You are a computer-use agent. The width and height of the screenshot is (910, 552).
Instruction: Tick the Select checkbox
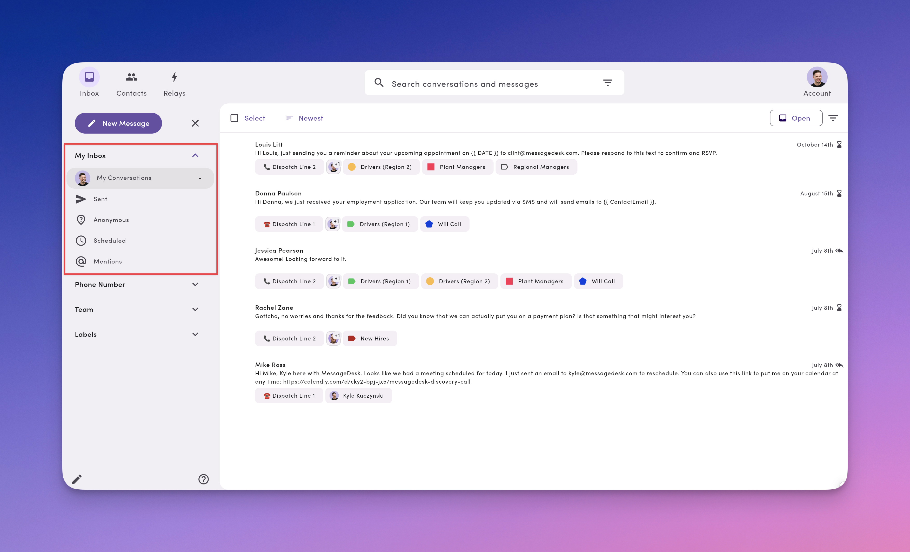click(234, 118)
